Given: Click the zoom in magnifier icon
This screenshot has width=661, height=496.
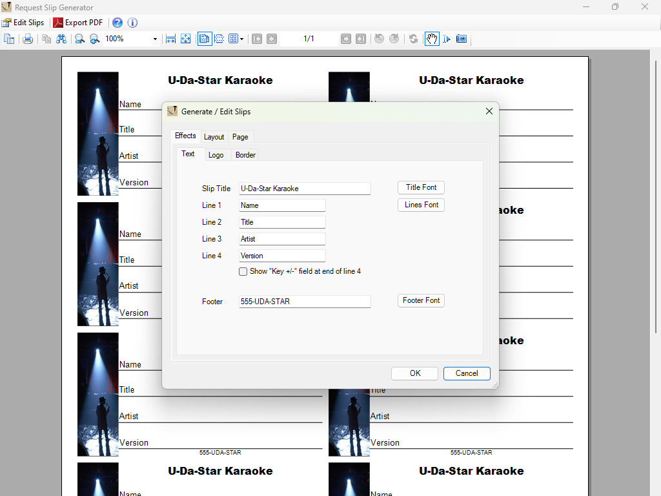Looking at the screenshot, I should pyautogui.click(x=95, y=39).
